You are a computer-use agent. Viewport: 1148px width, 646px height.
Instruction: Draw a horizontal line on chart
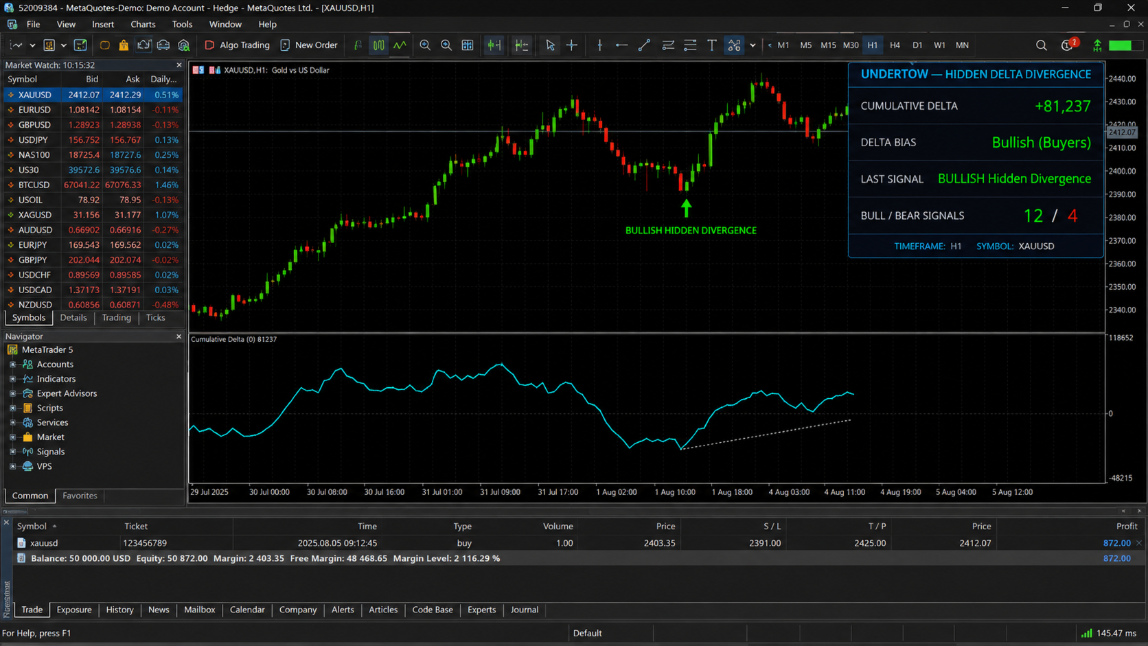click(x=621, y=45)
